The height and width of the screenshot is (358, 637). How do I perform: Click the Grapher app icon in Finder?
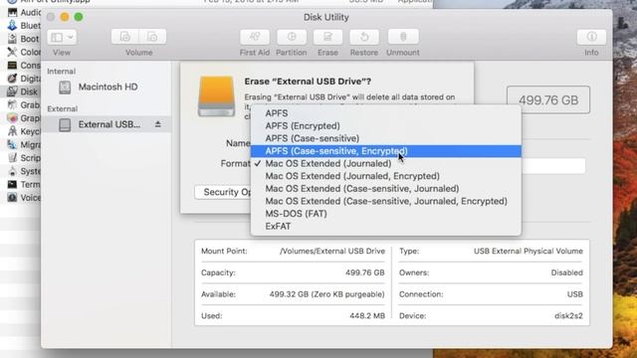pos(12,118)
